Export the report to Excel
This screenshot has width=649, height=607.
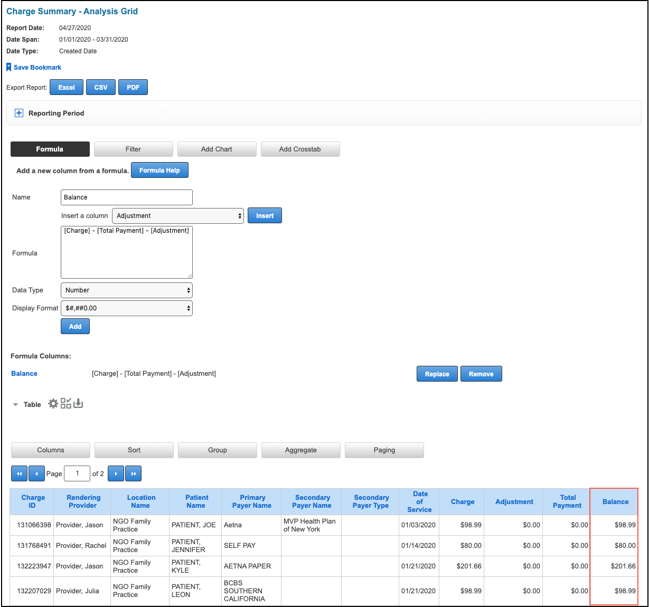pos(67,88)
